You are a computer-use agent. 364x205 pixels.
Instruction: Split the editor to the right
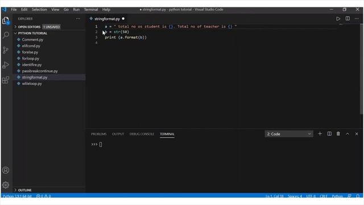(348, 19)
